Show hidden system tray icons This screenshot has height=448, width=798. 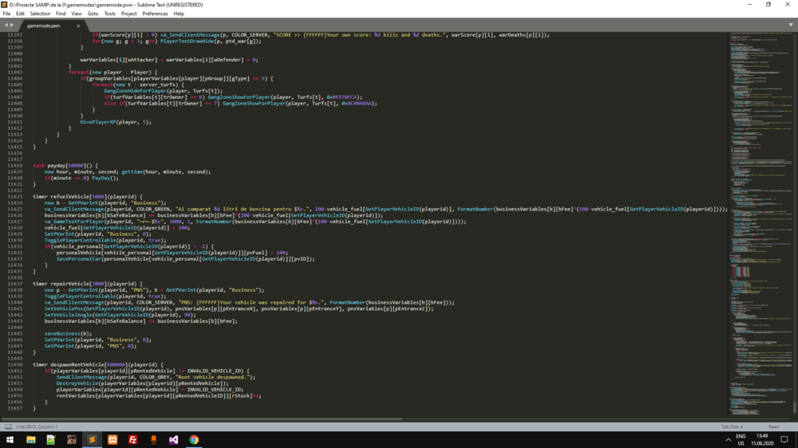[729, 440]
